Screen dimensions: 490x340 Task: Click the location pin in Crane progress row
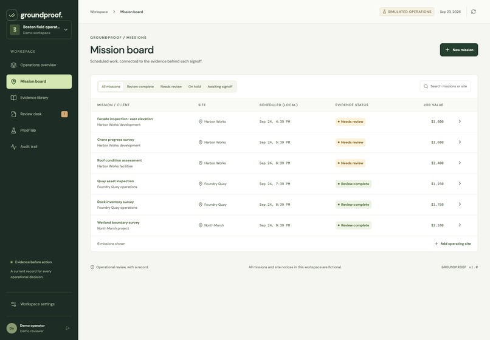201,142
